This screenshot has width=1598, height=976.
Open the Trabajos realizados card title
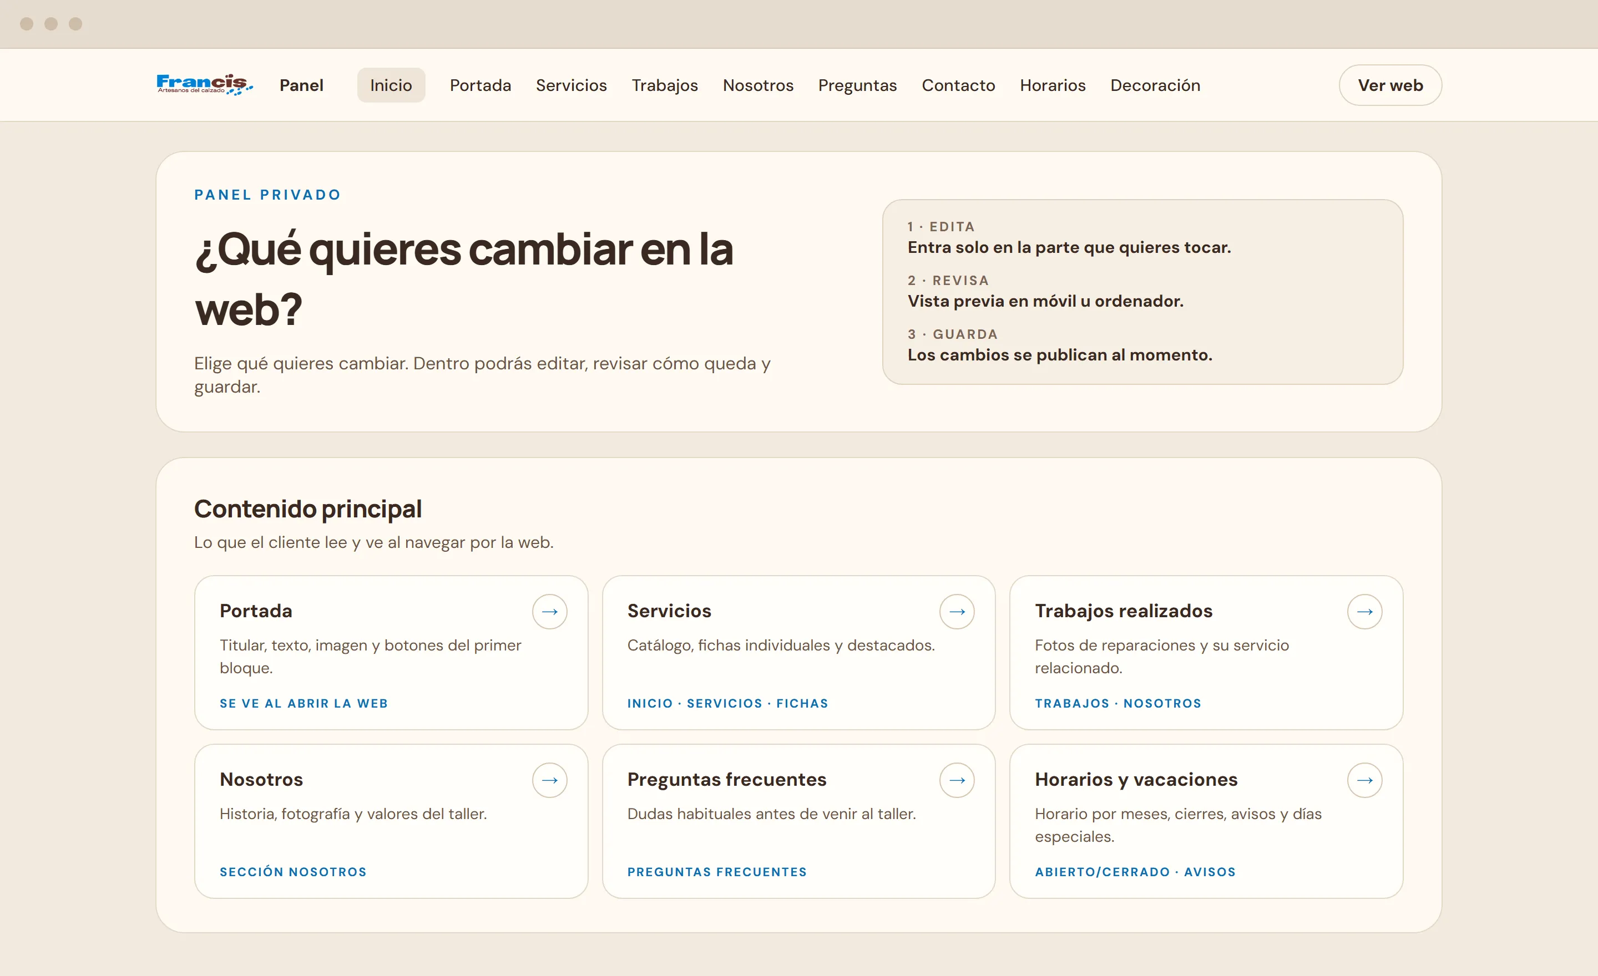click(1123, 611)
